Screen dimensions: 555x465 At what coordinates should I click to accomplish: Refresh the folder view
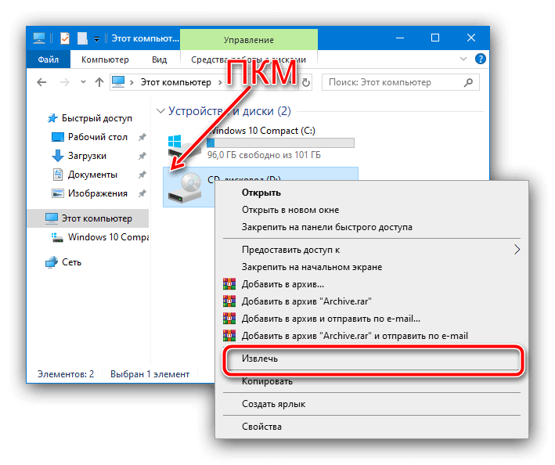(305, 83)
